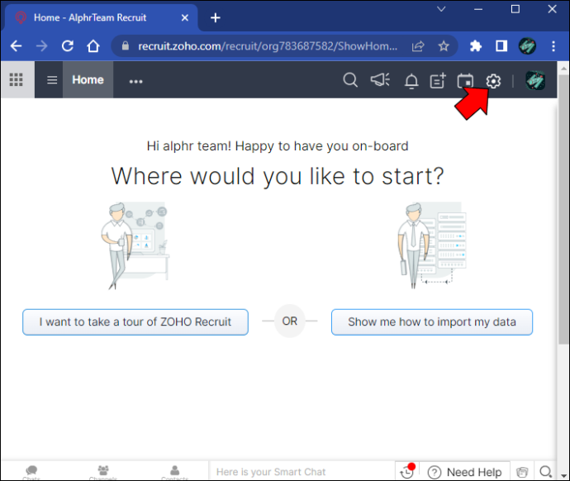This screenshot has width=570, height=481.
Task: Open the browser extensions puzzle icon
Action: pyautogui.click(x=476, y=46)
